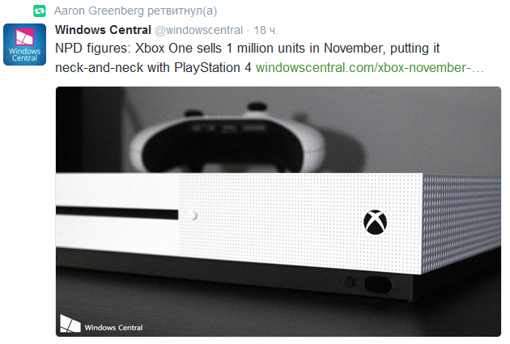
Task: Click the white Xbox controller in photo
Action: pyautogui.click(x=227, y=138)
